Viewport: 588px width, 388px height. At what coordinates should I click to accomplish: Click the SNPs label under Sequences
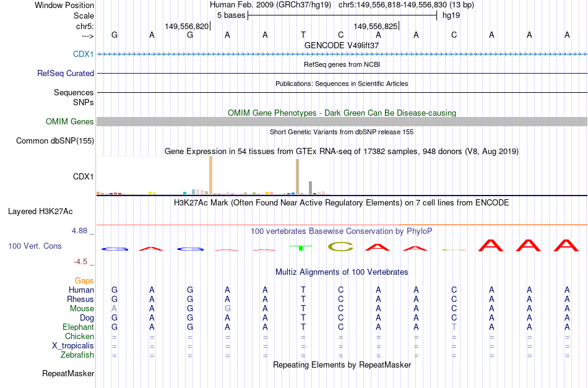tap(84, 102)
